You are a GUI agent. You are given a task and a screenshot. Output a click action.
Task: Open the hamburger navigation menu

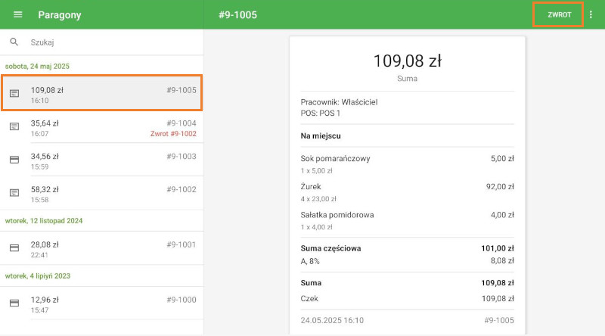pos(18,15)
